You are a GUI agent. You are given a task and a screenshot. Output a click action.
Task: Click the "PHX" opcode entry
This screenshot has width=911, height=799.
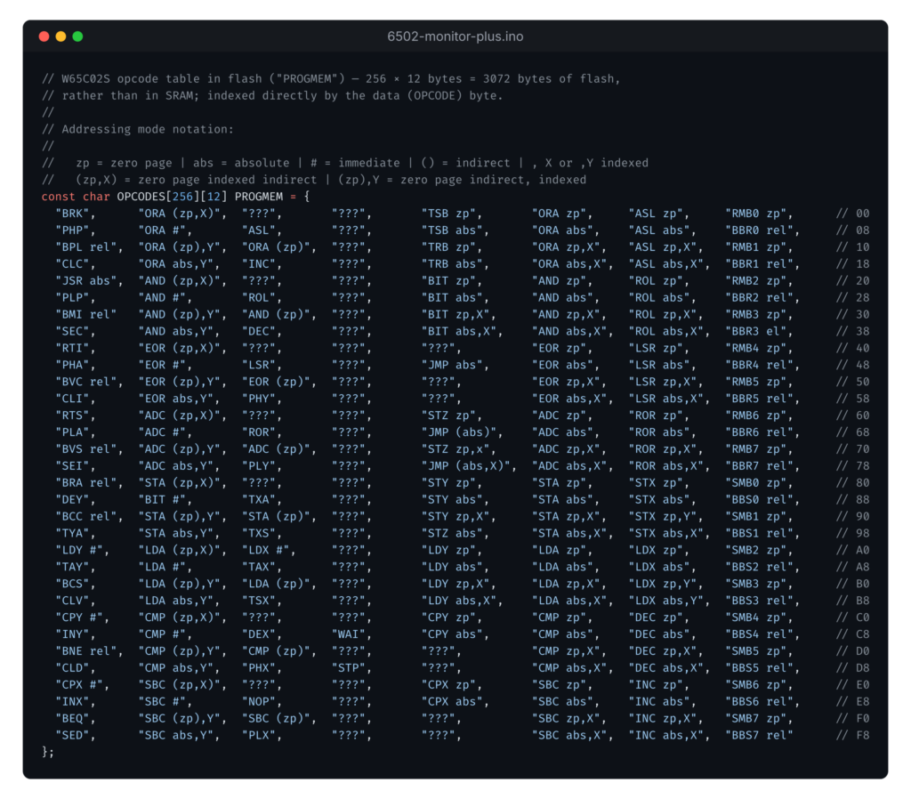point(259,667)
